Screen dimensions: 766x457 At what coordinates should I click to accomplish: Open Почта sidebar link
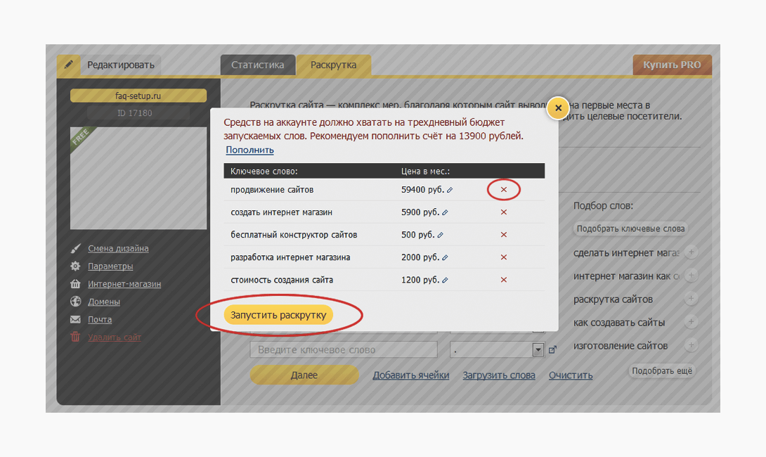(100, 319)
